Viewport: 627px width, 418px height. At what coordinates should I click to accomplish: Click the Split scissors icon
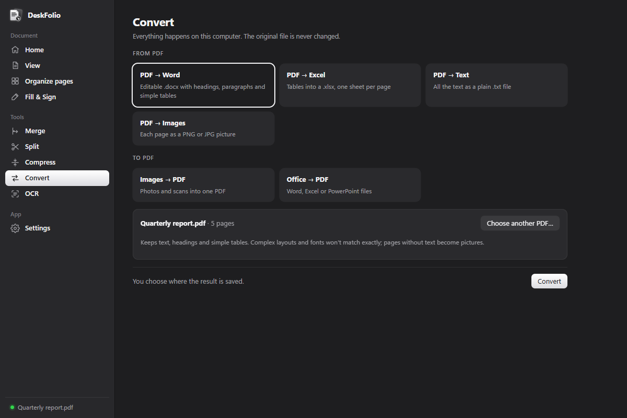[15, 147]
